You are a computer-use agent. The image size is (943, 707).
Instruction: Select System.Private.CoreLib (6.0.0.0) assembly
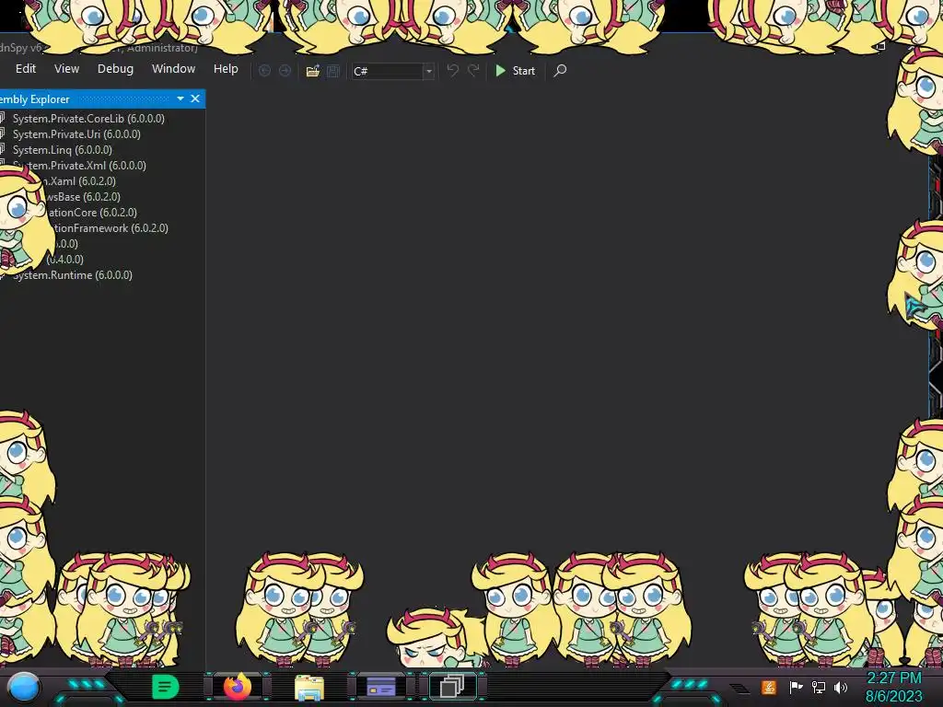(88, 119)
